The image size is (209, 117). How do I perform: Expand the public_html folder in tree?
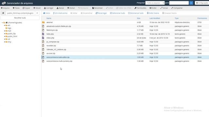tap(5, 36)
